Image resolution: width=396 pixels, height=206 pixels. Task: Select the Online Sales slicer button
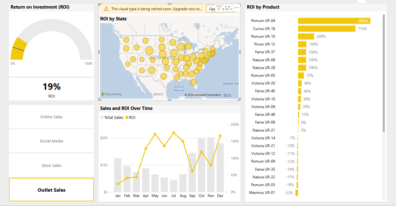pos(51,117)
